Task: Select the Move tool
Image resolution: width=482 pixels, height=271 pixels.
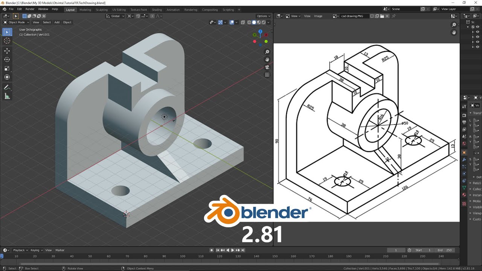Action: [7, 51]
